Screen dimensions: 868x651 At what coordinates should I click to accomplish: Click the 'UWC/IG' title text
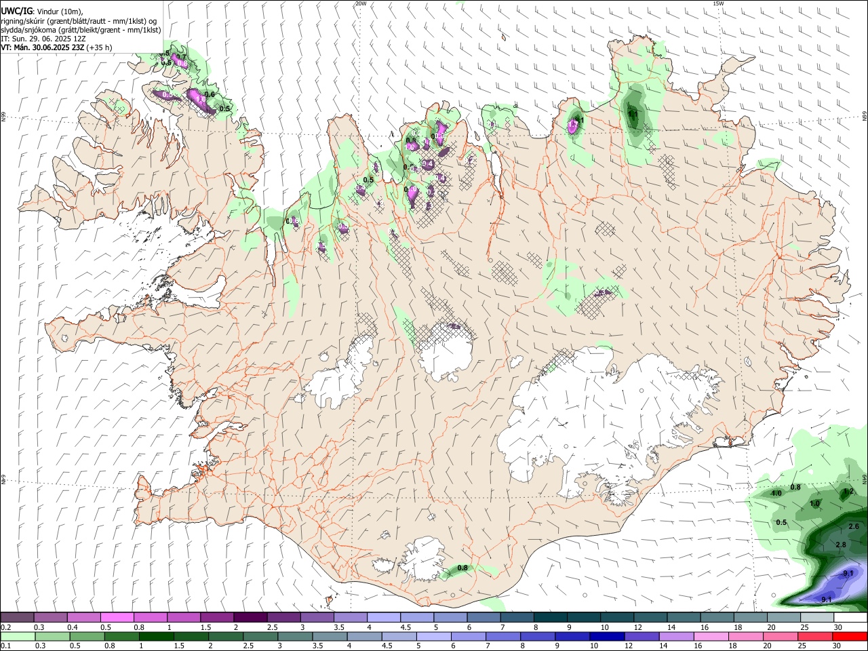pos(16,10)
